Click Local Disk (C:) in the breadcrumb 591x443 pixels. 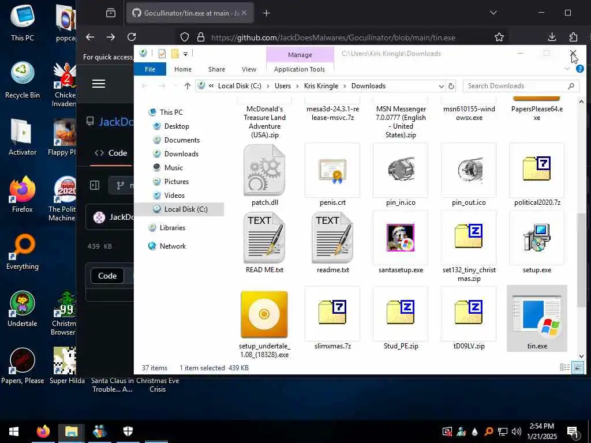click(x=240, y=86)
